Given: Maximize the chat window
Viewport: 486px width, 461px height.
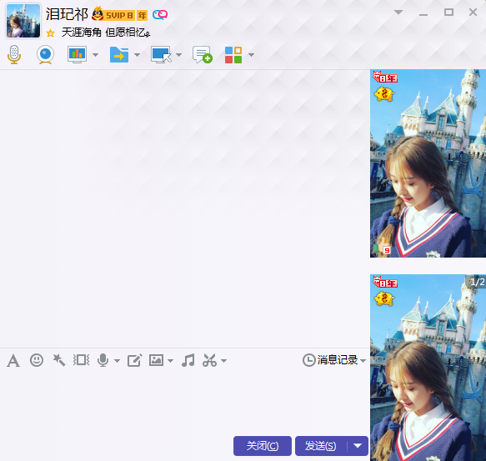Looking at the screenshot, I should pyautogui.click(x=448, y=13).
